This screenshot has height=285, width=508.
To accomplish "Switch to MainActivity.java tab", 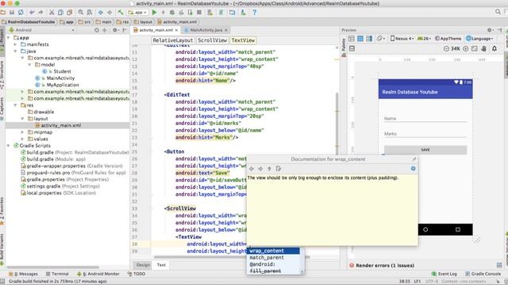I will 206,30.
